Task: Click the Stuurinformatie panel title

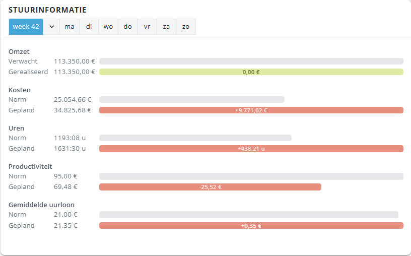Action: click(x=47, y=10)
